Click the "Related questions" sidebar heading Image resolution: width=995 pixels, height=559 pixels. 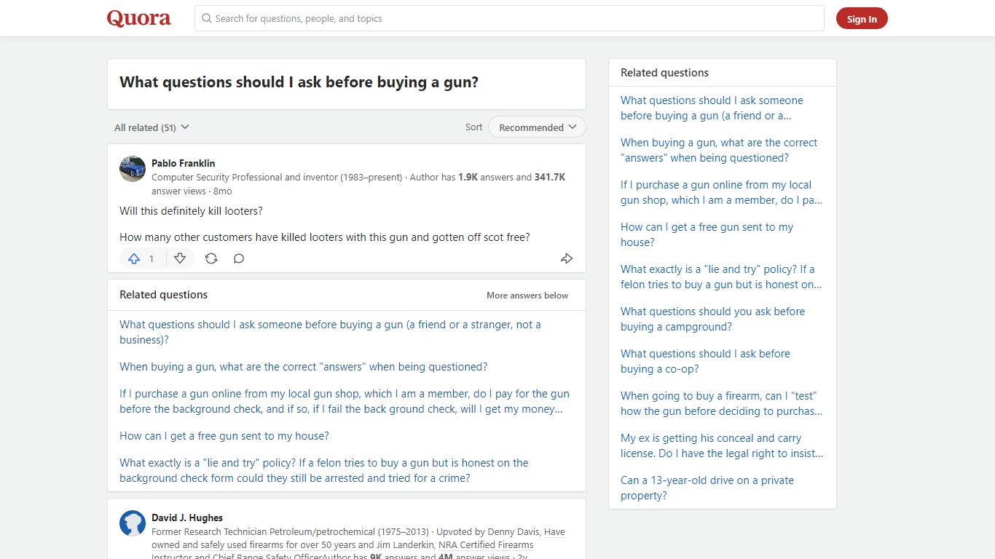click(x=664, y=73)
